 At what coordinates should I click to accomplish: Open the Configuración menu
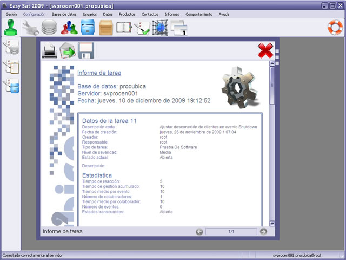[x=34, y=14]
